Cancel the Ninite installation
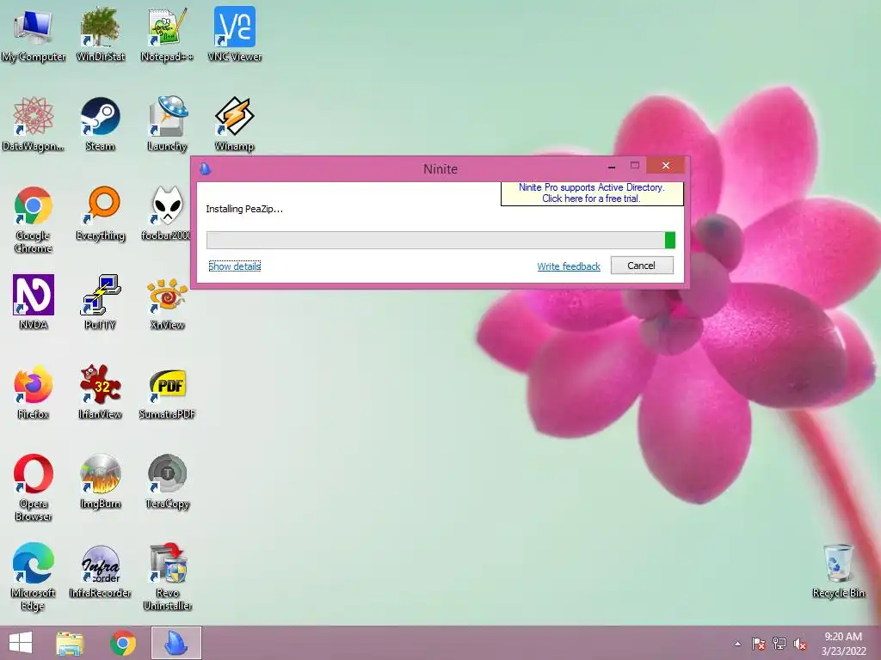The image size is (881, 660). click(x=642, y=266)
